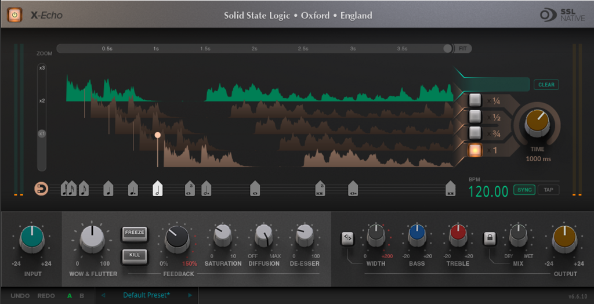This screenshot has width=594, height=304.
Task: Select the dotted quarter note marker
Action: [x=133, y=189]
